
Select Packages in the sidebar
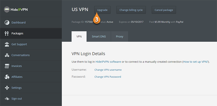31,33
